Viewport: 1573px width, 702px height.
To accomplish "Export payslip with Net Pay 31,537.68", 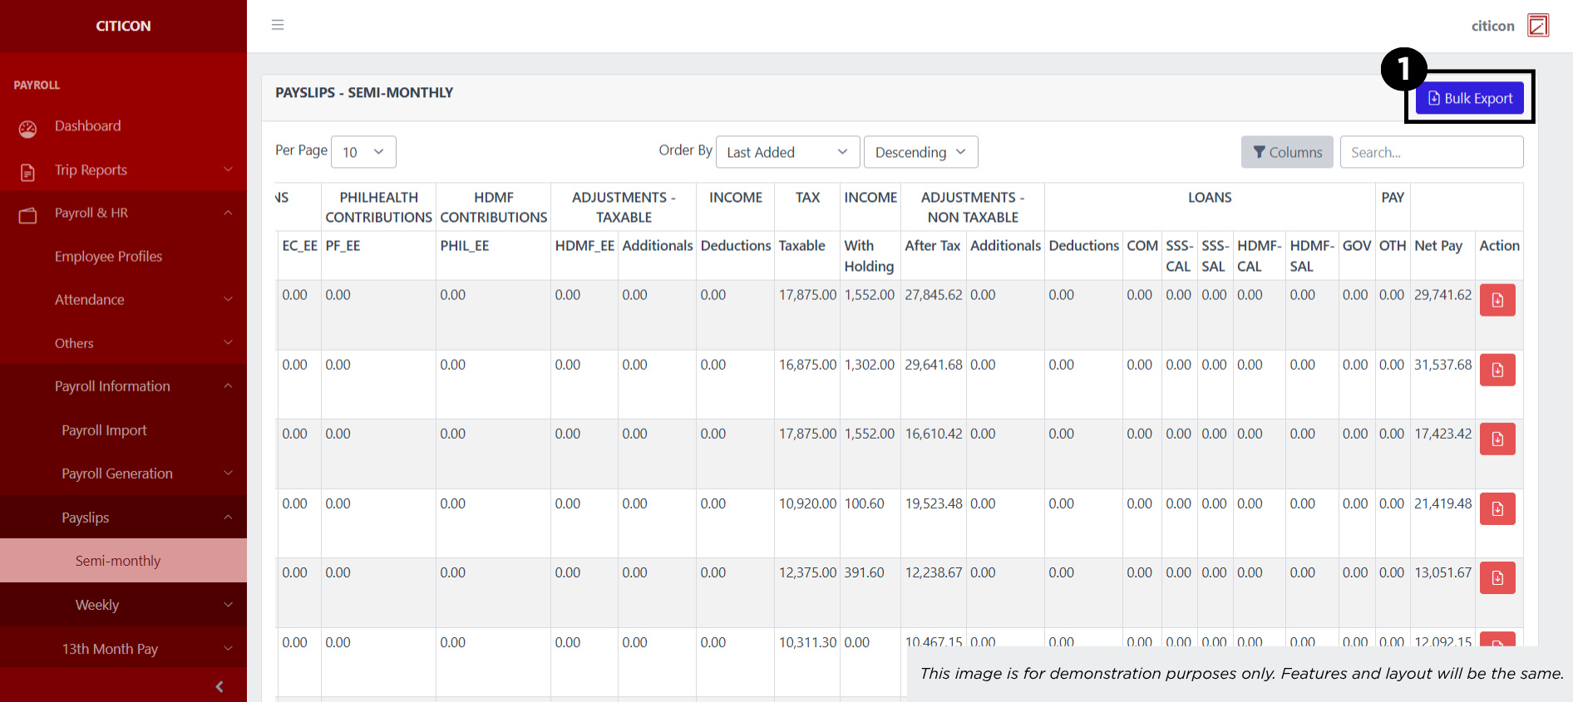I will coord(1497,370).
